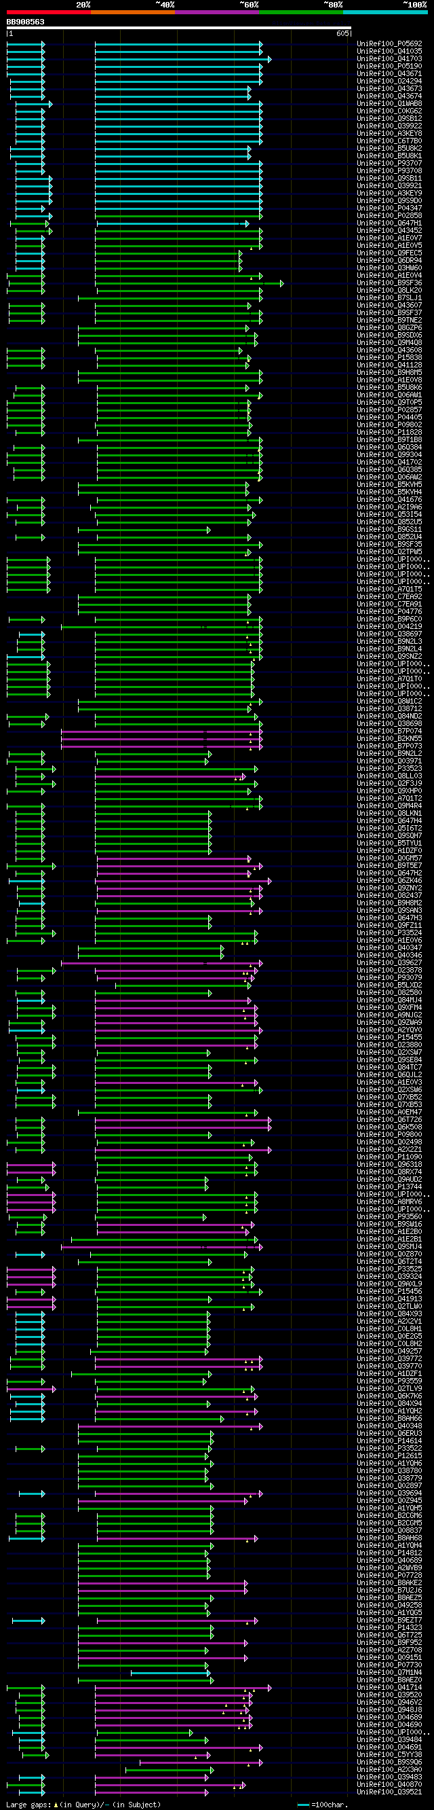Image resolution: width=434 pixels, height=1810 pixels.
Task: Click the cyan =100char. scale legend
Action: point(323,1805)
